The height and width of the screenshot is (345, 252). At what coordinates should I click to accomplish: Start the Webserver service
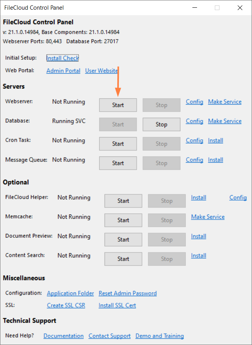coord(118,105)
